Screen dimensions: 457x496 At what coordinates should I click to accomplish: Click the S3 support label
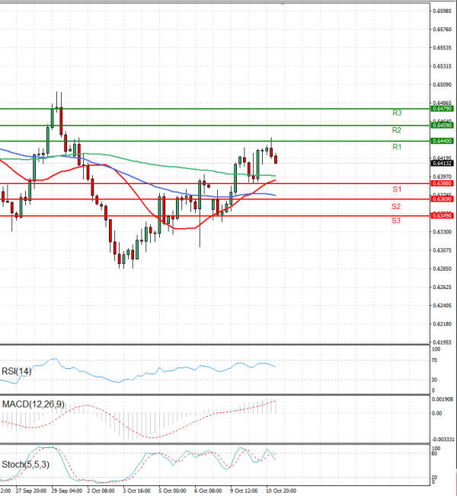click(396, 221)
